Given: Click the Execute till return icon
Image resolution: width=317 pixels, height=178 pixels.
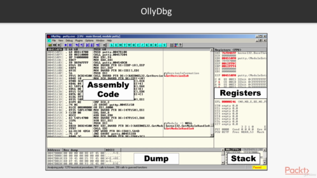Looking at the screenshot, I should pos(98,45).
